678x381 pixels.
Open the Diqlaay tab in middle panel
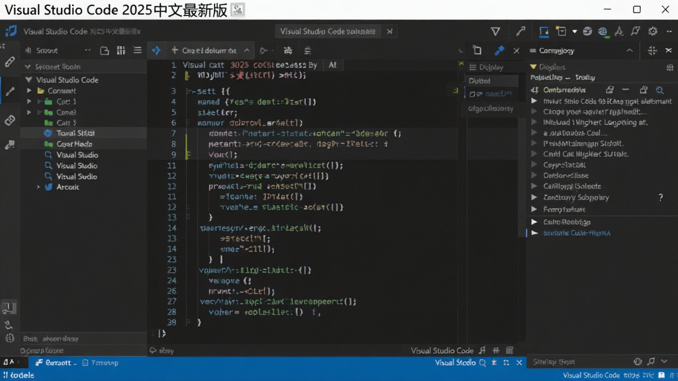click(x=487, y=67)
